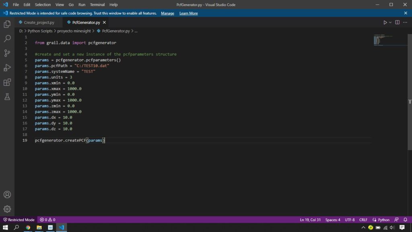Open the Manage gear icon
The height and width of the screenshot is (232, 412).
pos(7,209)
